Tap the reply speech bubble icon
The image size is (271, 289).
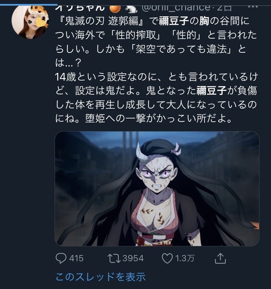click(61, 258)
